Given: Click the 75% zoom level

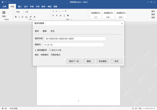Looking at the screenshot, I should click(x=140, y=108).
